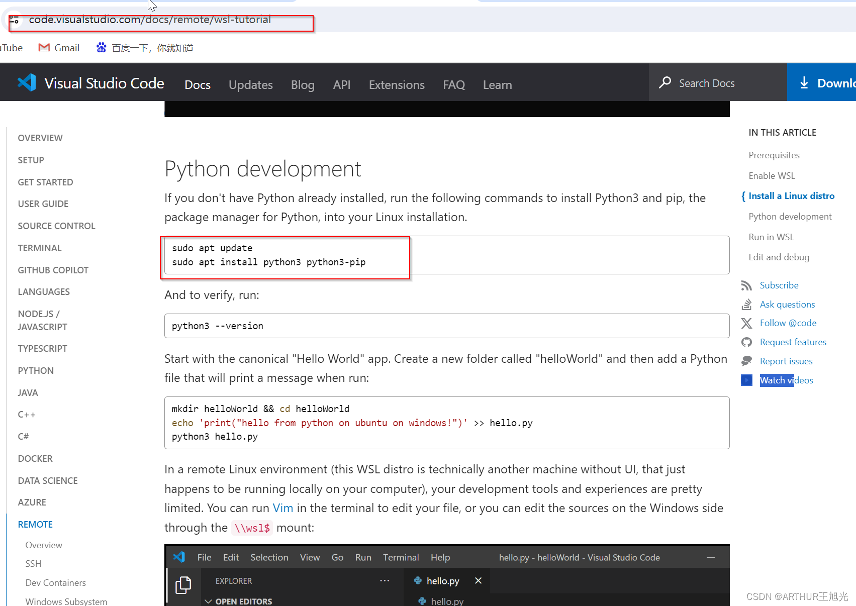This screenshot has width=856, height=606.
Task: Click inside the browser address bar
Action: click(151, 20)
